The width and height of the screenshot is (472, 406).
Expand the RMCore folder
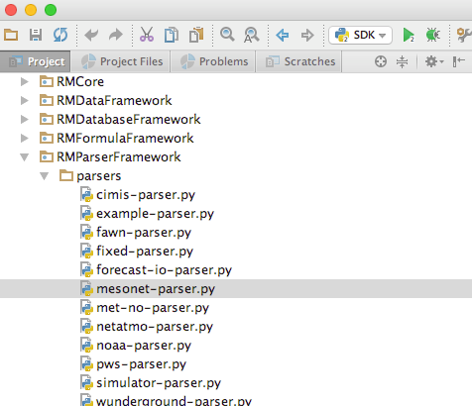tap(25, 81)
